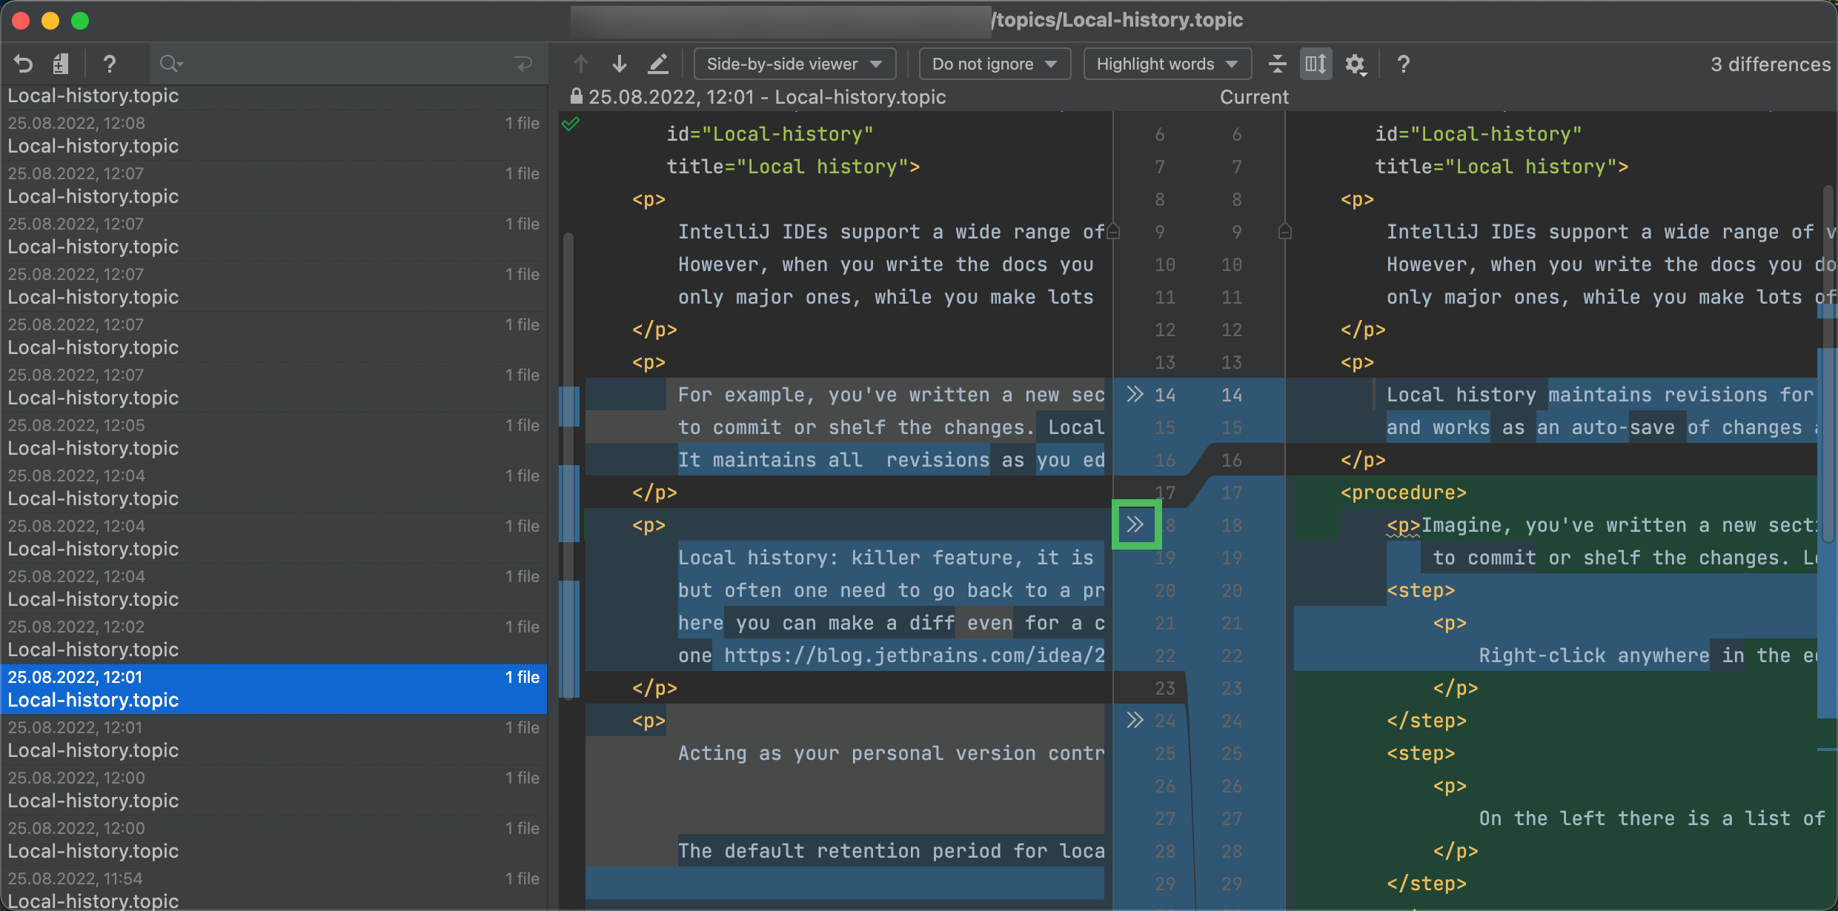Open search options via the magnifier arrow
This screenshot has height=911, width=1838.
pyautogui.click(x=171, y=64)
